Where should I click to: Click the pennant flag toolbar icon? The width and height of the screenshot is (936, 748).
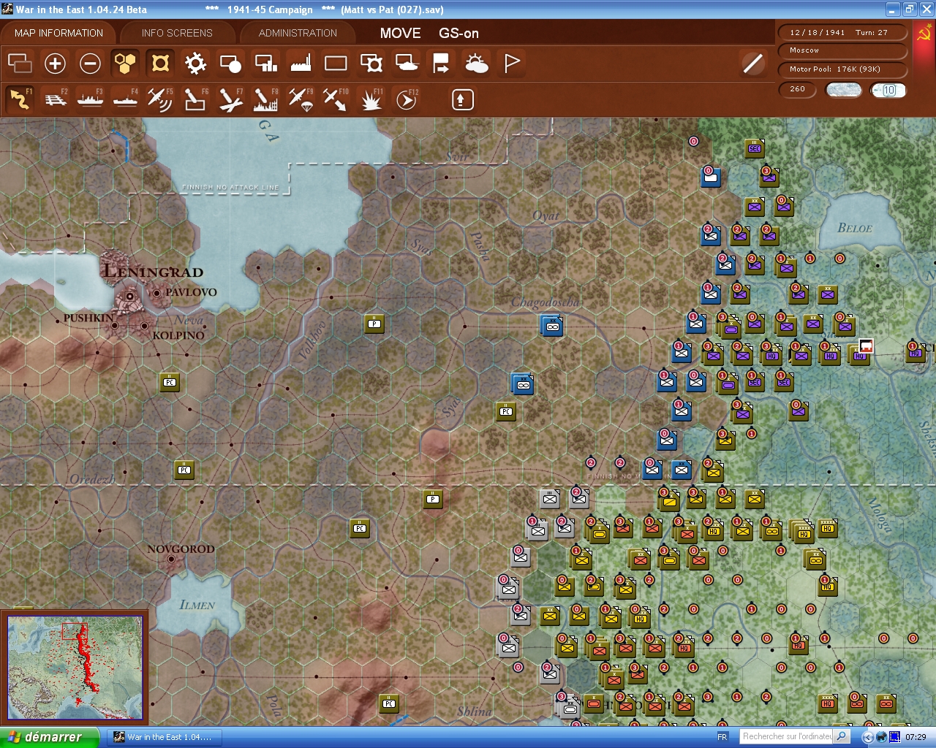click(512, 64)
